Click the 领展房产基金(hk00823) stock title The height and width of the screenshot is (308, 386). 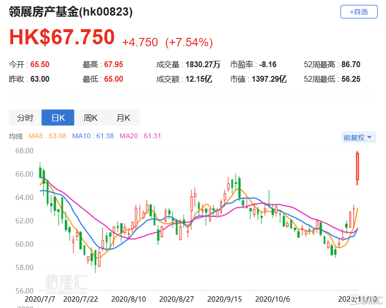tap(71, 13)
